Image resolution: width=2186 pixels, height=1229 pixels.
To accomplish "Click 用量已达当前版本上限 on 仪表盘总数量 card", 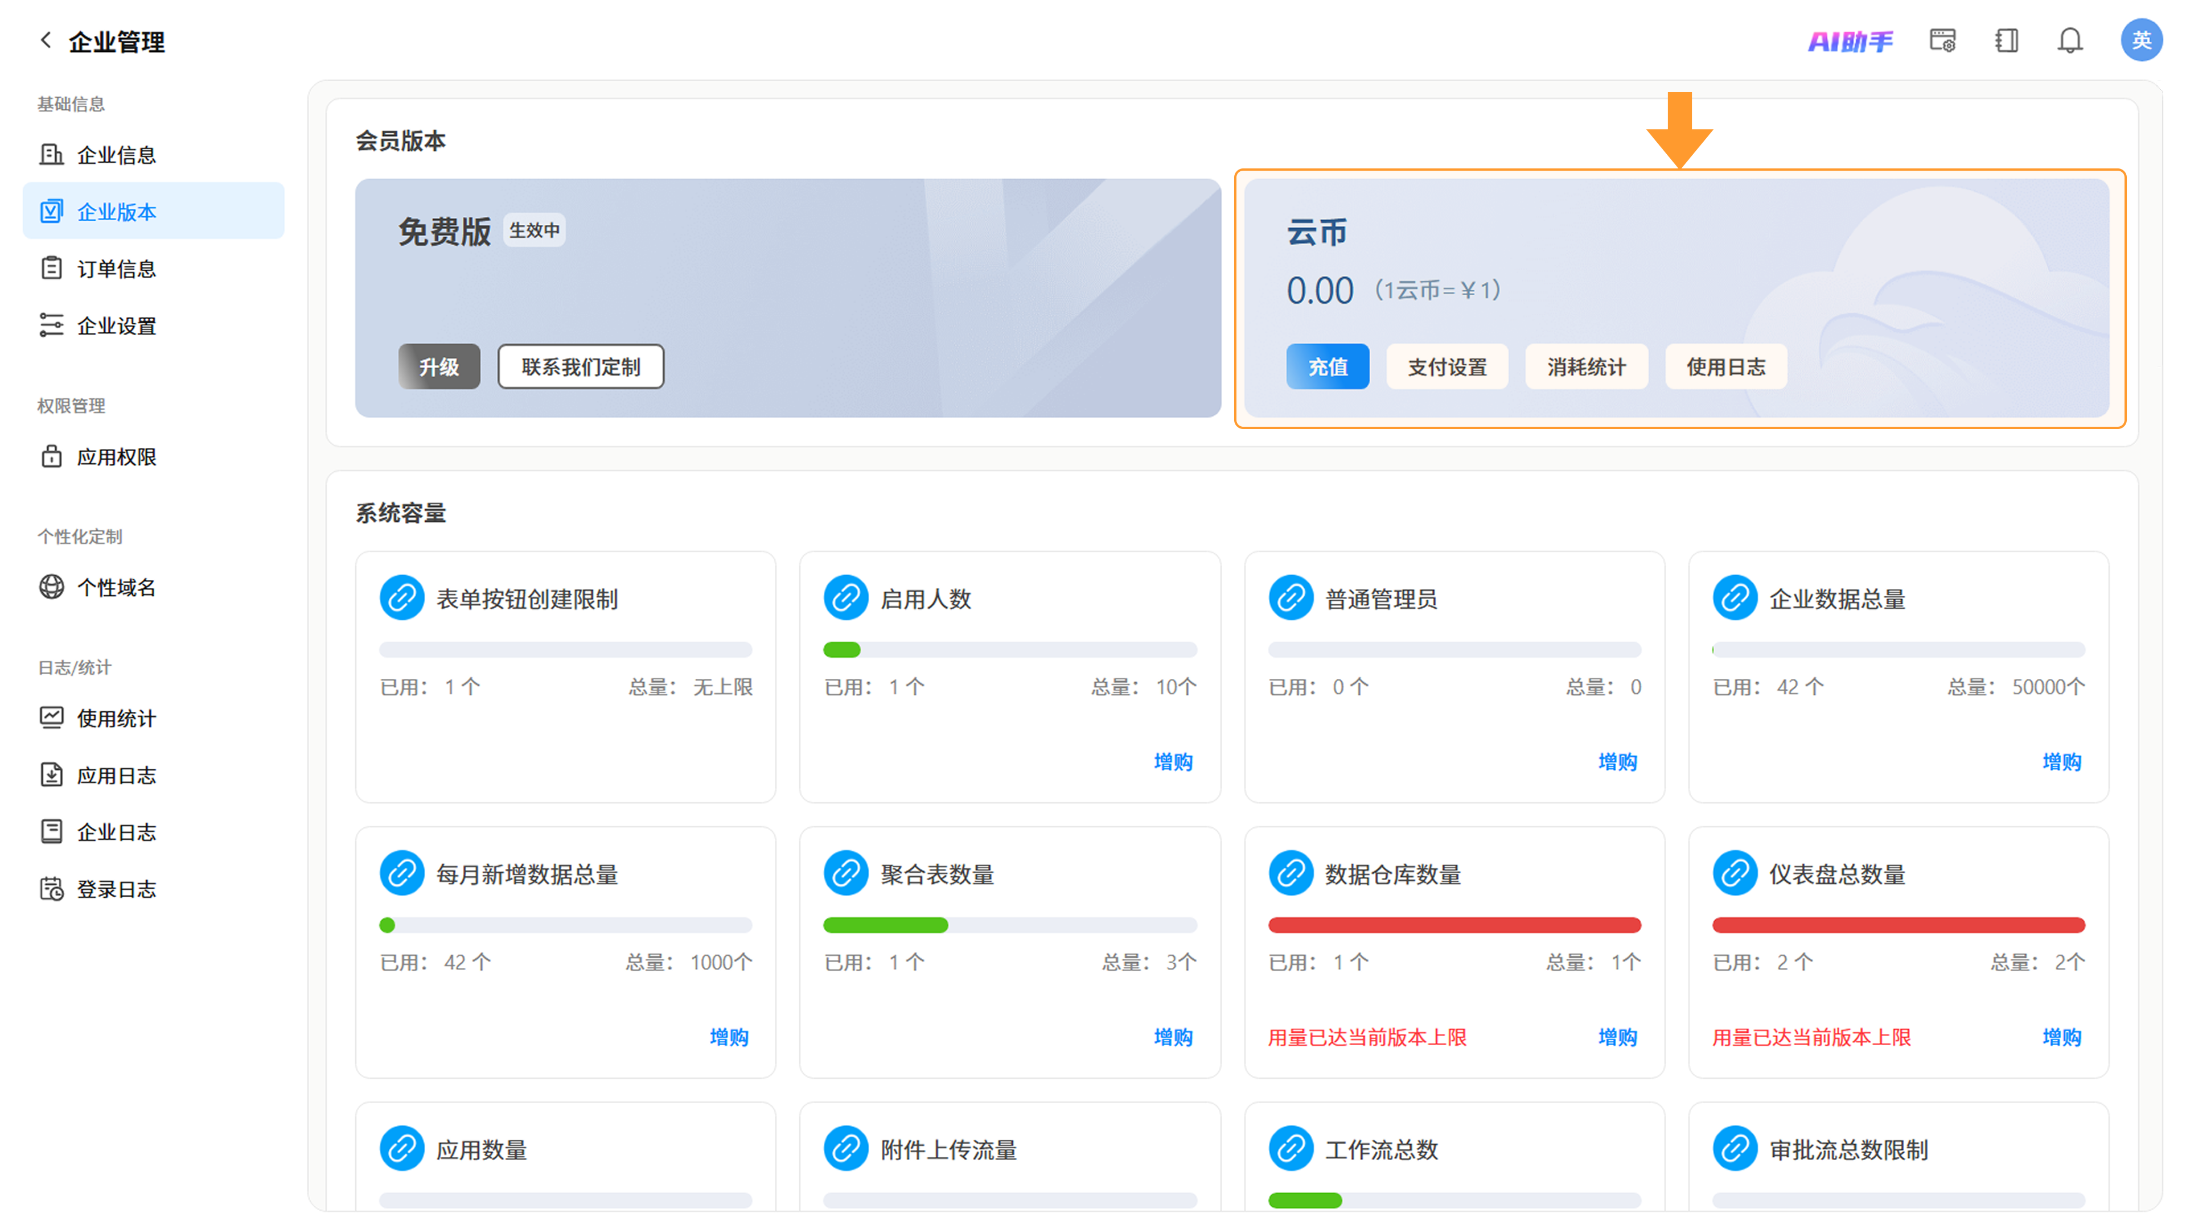I will (x=1812, y=1037).
